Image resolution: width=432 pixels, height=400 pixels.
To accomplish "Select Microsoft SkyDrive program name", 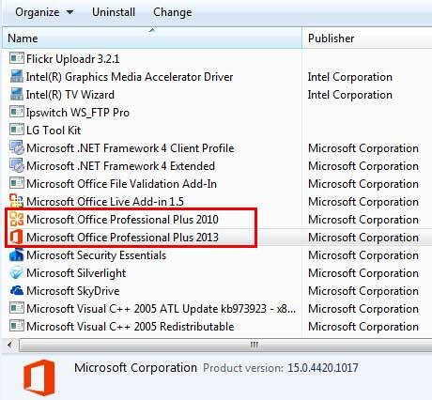I will pyautogui.click(x=73, y=291).
